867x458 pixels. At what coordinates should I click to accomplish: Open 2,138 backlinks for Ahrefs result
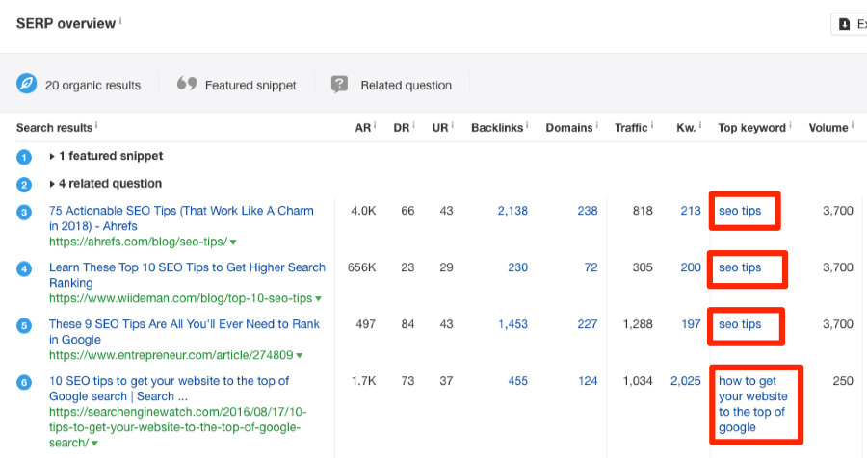click(x=512, y=211)
